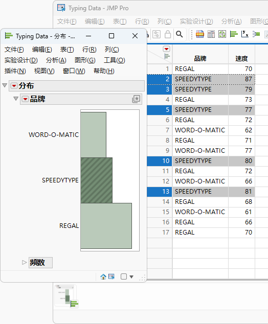Click the save-script star icon in the 品牌 header
268x324 pixels.
[x=136, y=99]
